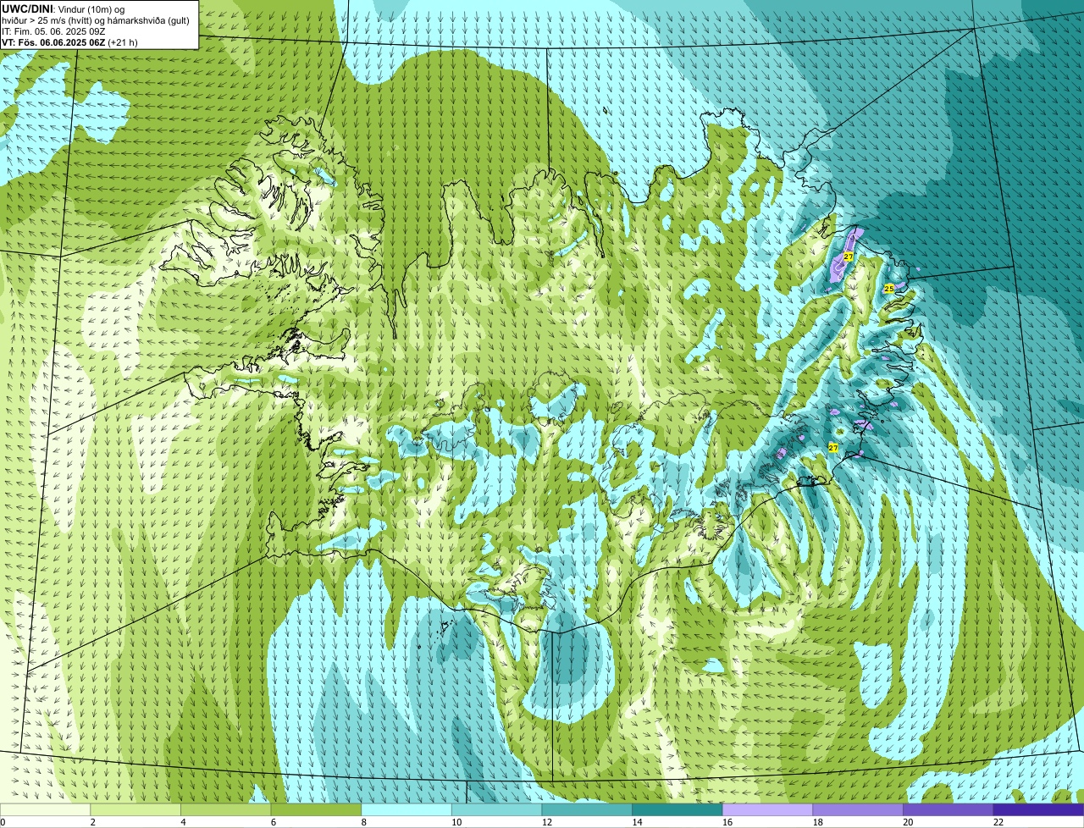Click the 2–4 m/s light yellow-green scale swatch
Image resolution: width=1084 pixels, height=828 pixels.
pos(135,810)
